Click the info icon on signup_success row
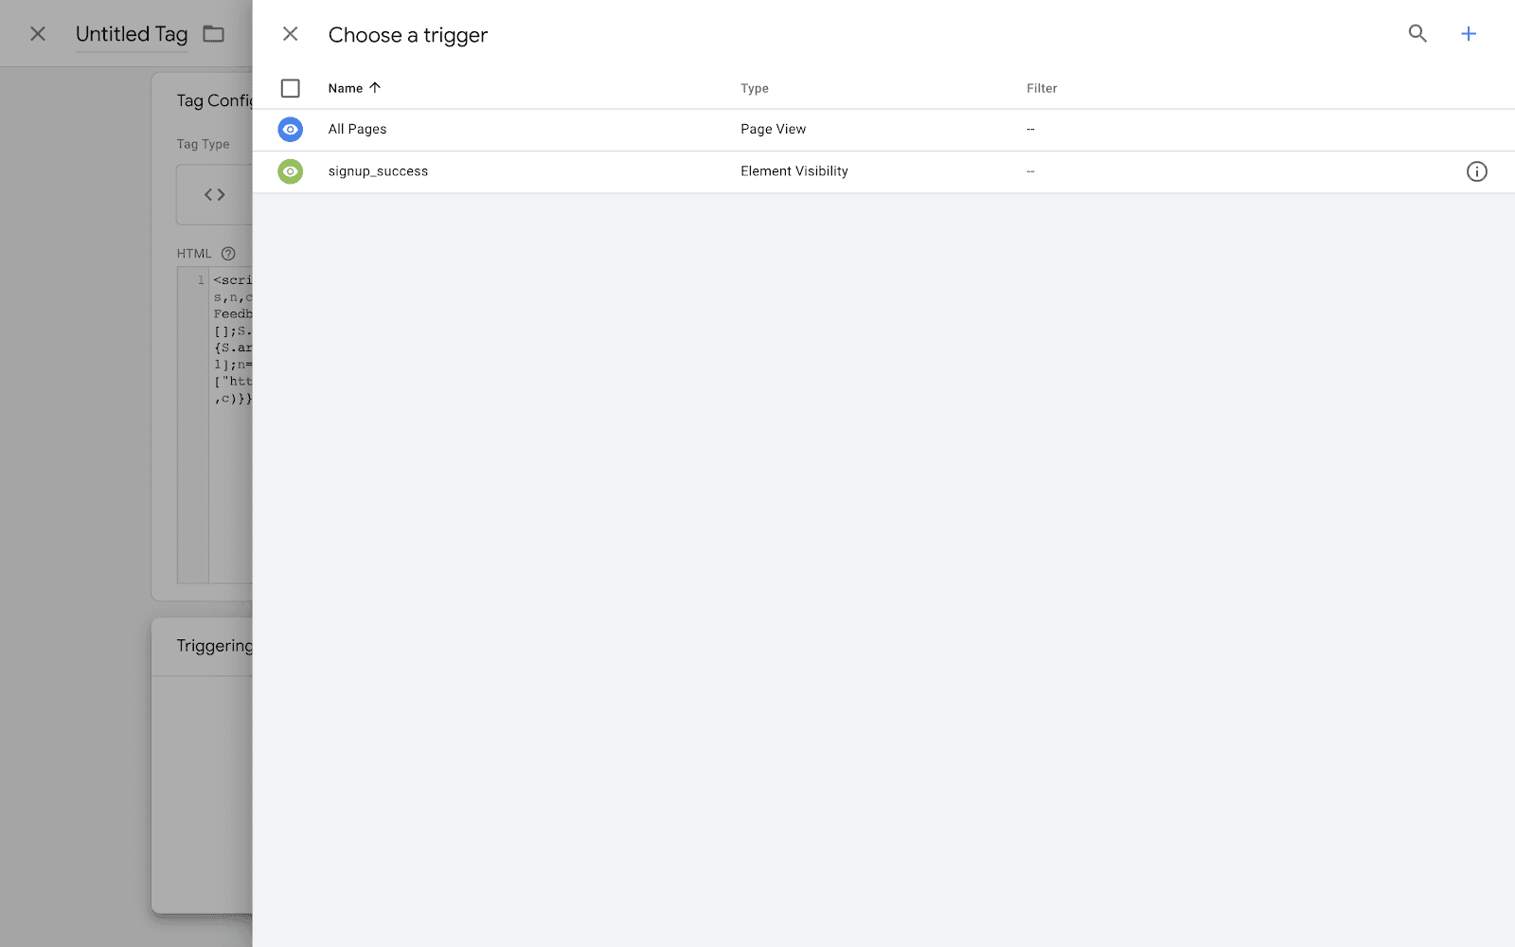 [1476, 171]
